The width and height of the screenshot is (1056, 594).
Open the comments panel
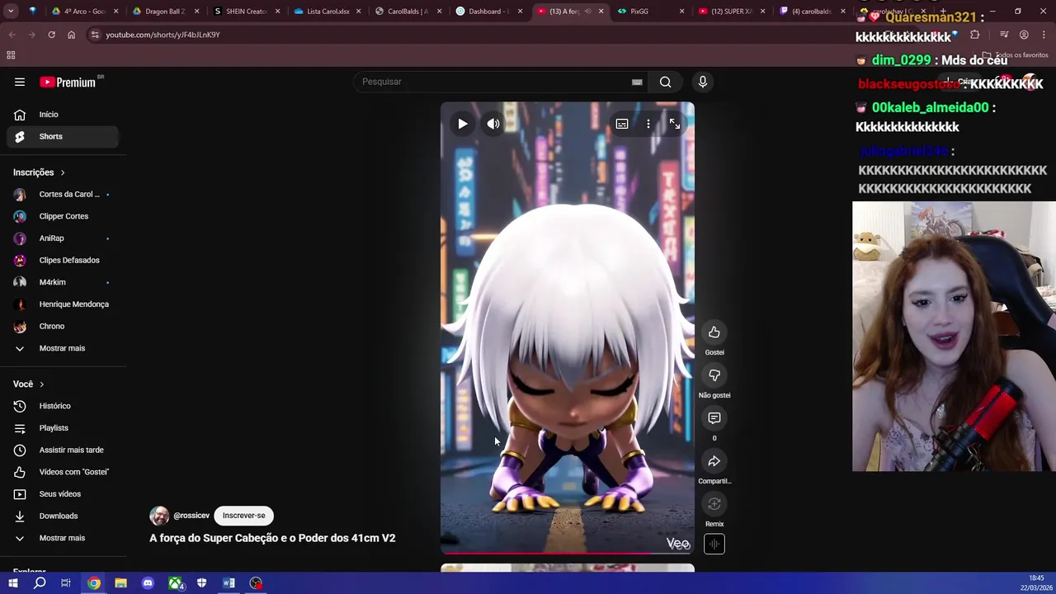pos(714,418)
